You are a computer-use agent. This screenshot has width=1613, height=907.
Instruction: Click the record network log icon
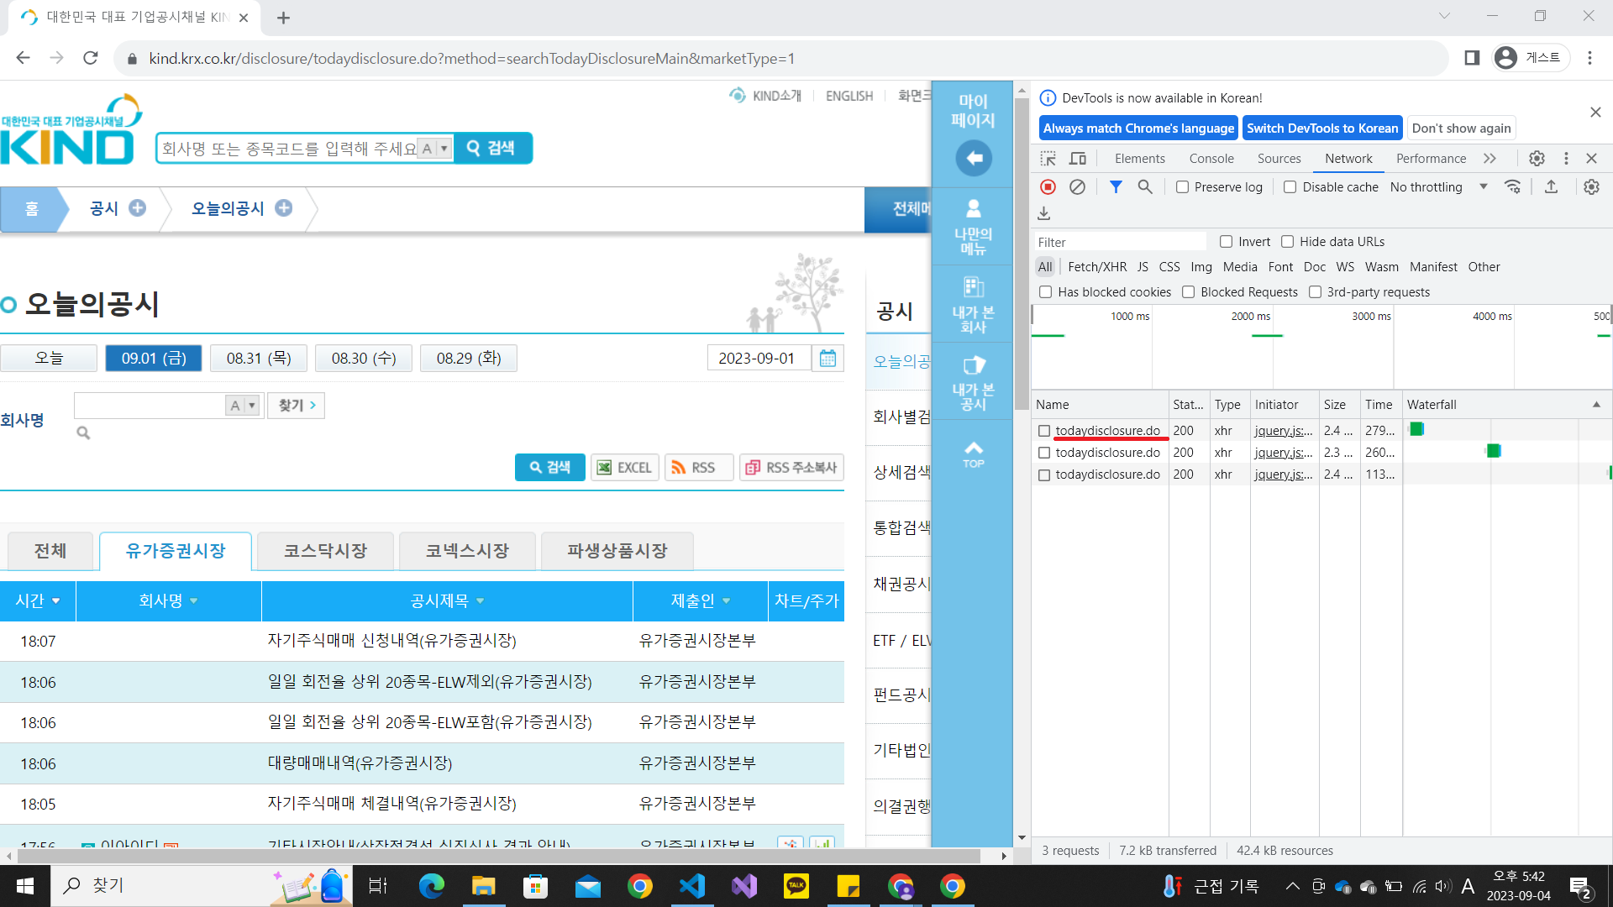pos(1048,187)
